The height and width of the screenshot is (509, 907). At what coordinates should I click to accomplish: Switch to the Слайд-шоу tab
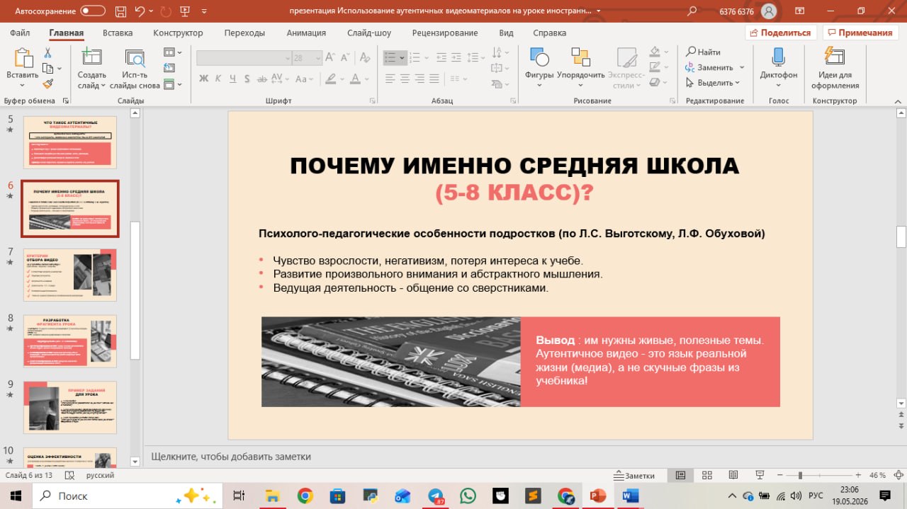point(369,33)
